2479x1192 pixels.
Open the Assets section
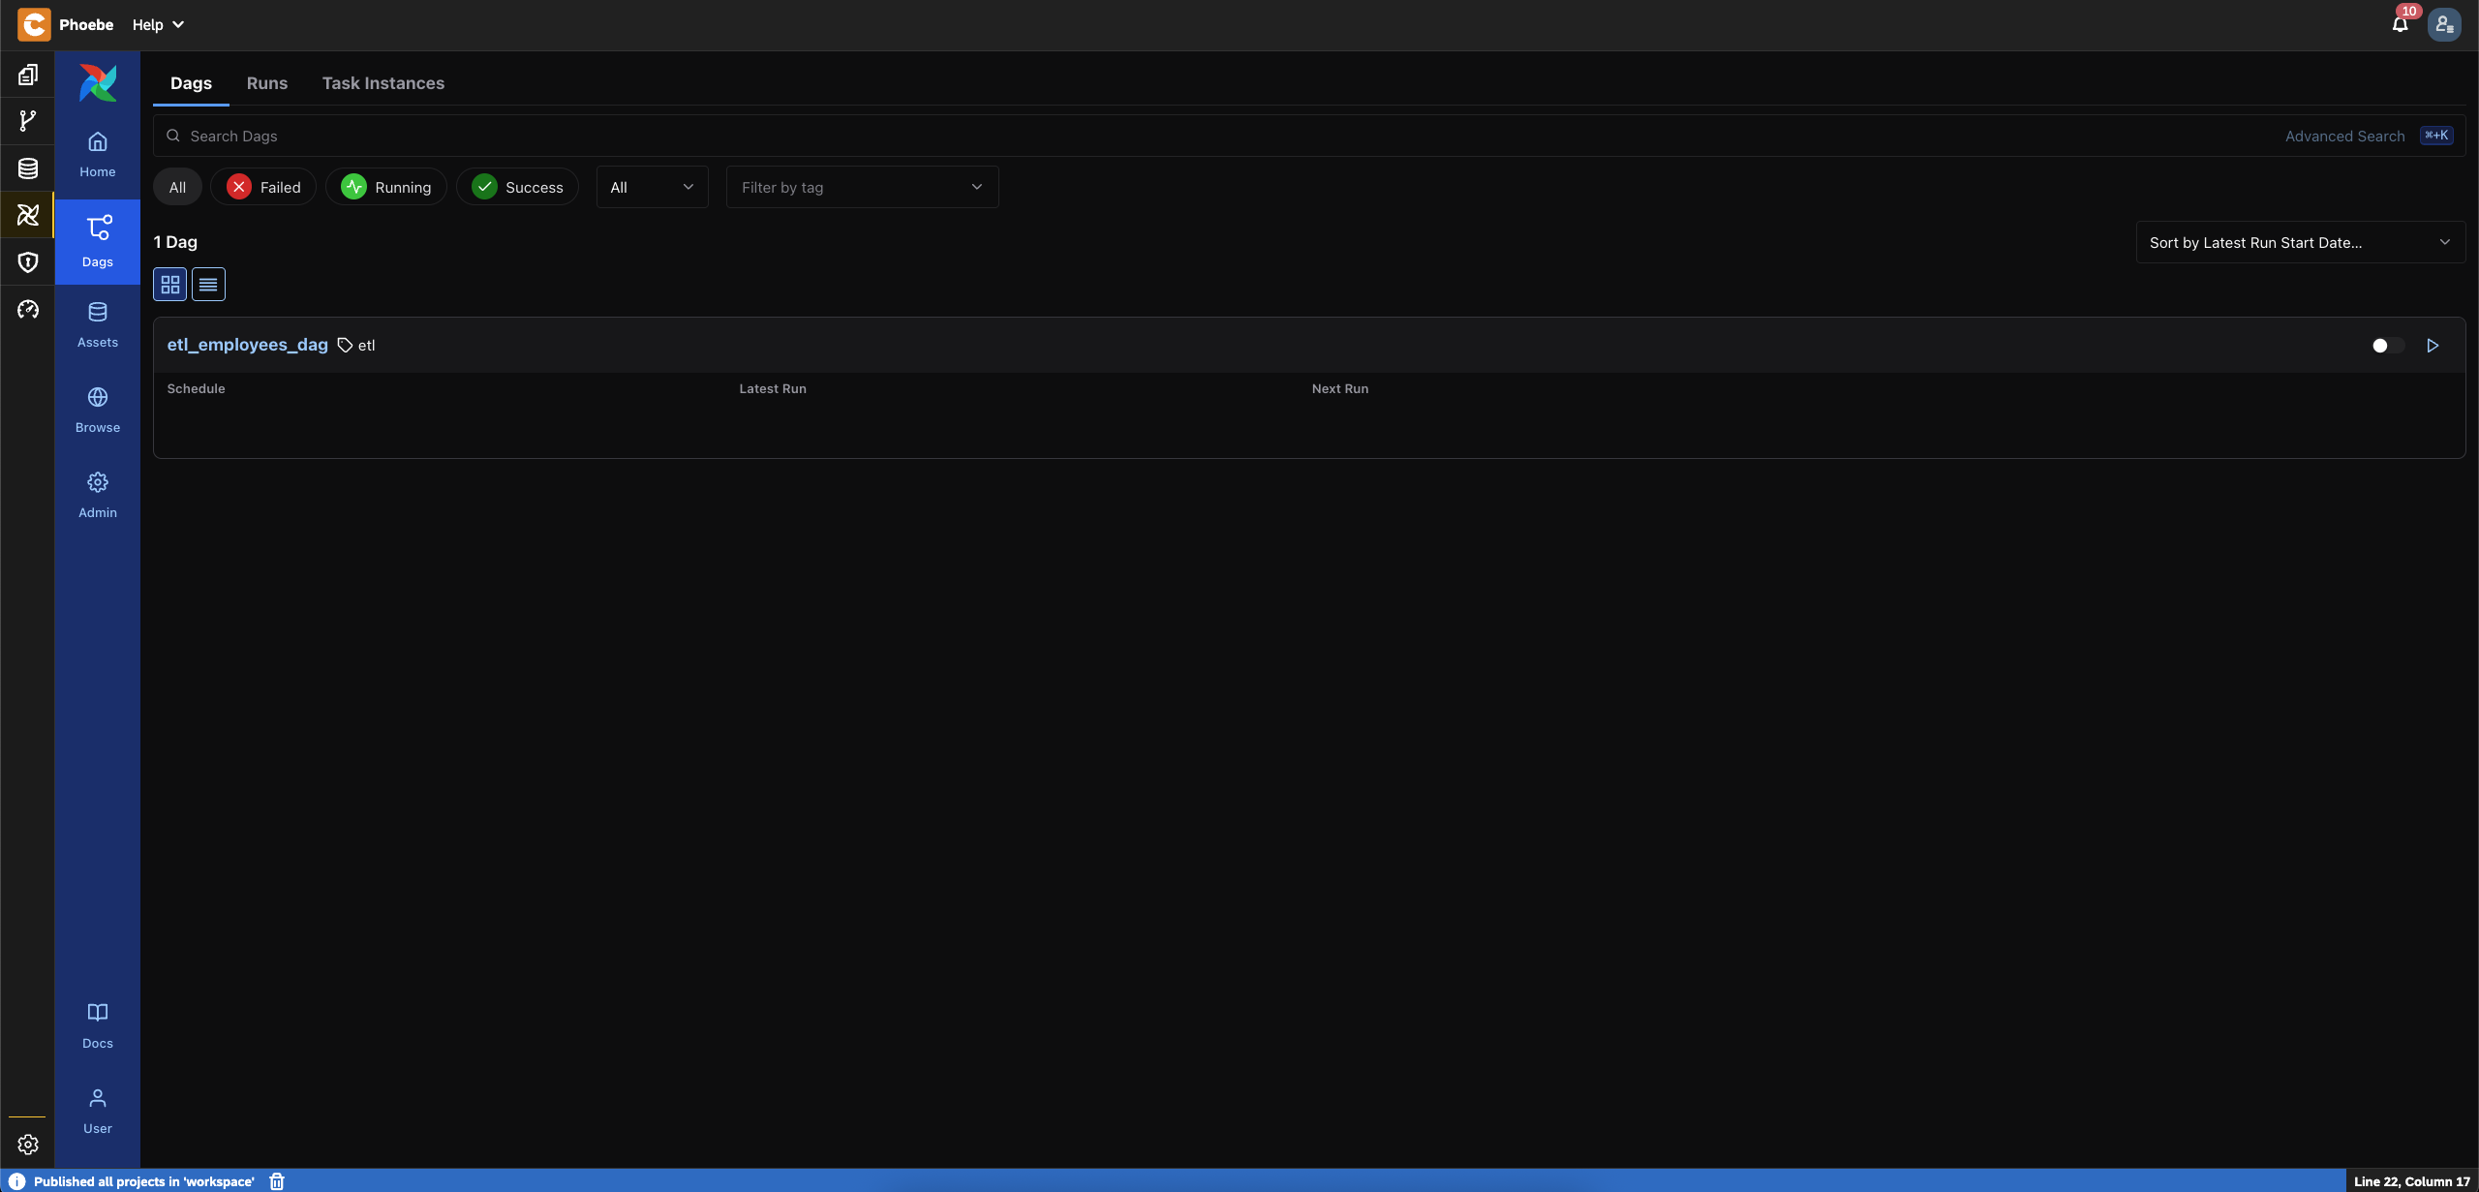click(x=98, y=324)
